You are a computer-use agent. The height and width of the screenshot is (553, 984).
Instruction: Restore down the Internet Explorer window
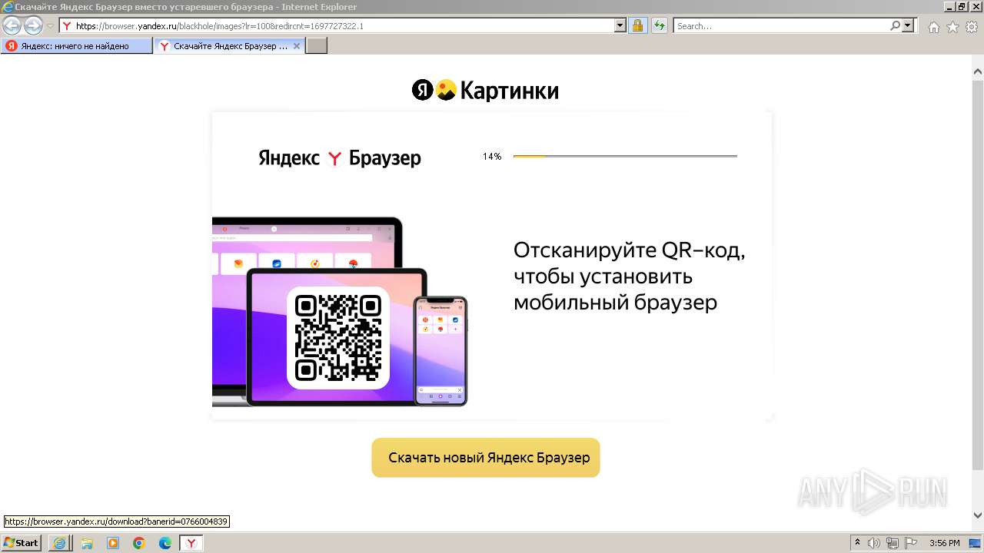pos(962,6)
